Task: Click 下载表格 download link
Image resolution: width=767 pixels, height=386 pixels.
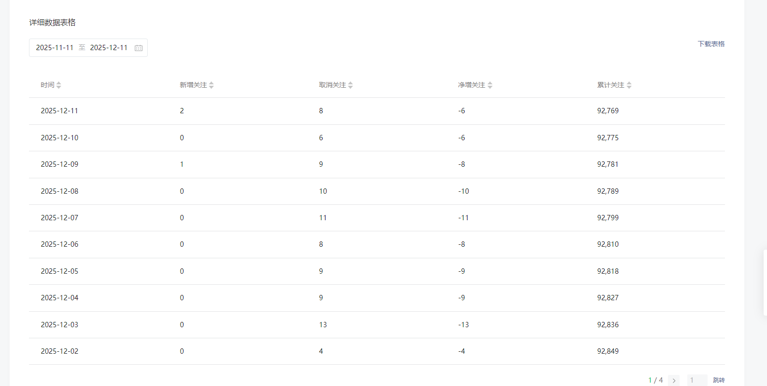Action: coord(711,44)
